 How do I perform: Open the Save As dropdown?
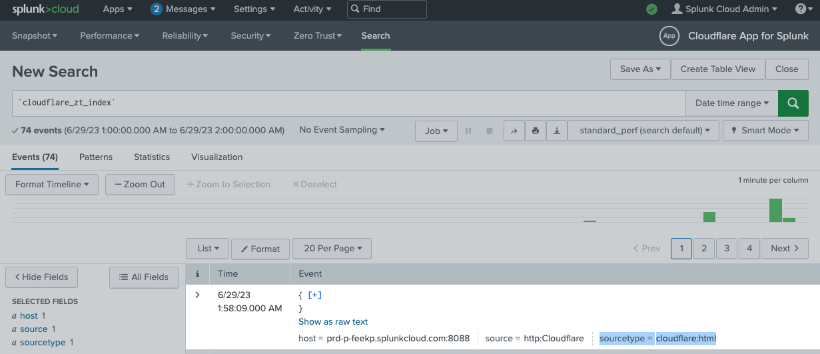[x=640, y=69]
